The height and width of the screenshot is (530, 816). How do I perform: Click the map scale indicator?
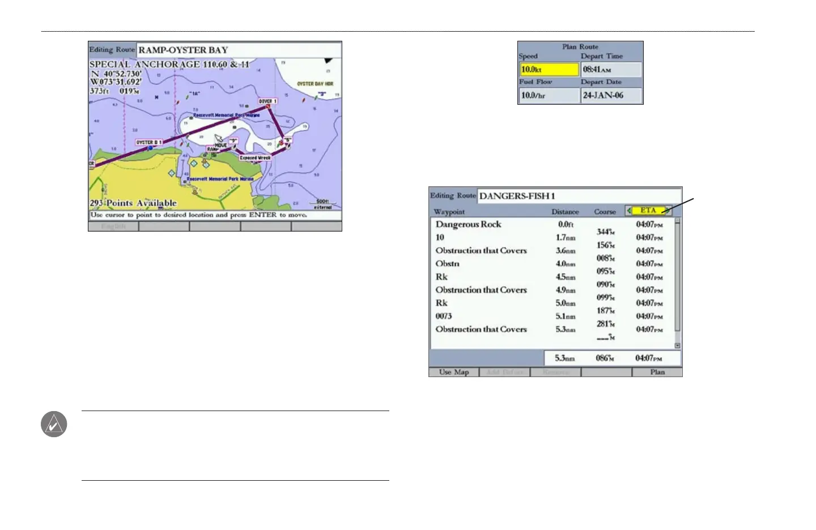coord(324,204)
